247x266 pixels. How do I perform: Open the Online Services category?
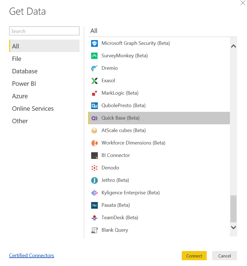pyautogui.click(x=33, y=109)
